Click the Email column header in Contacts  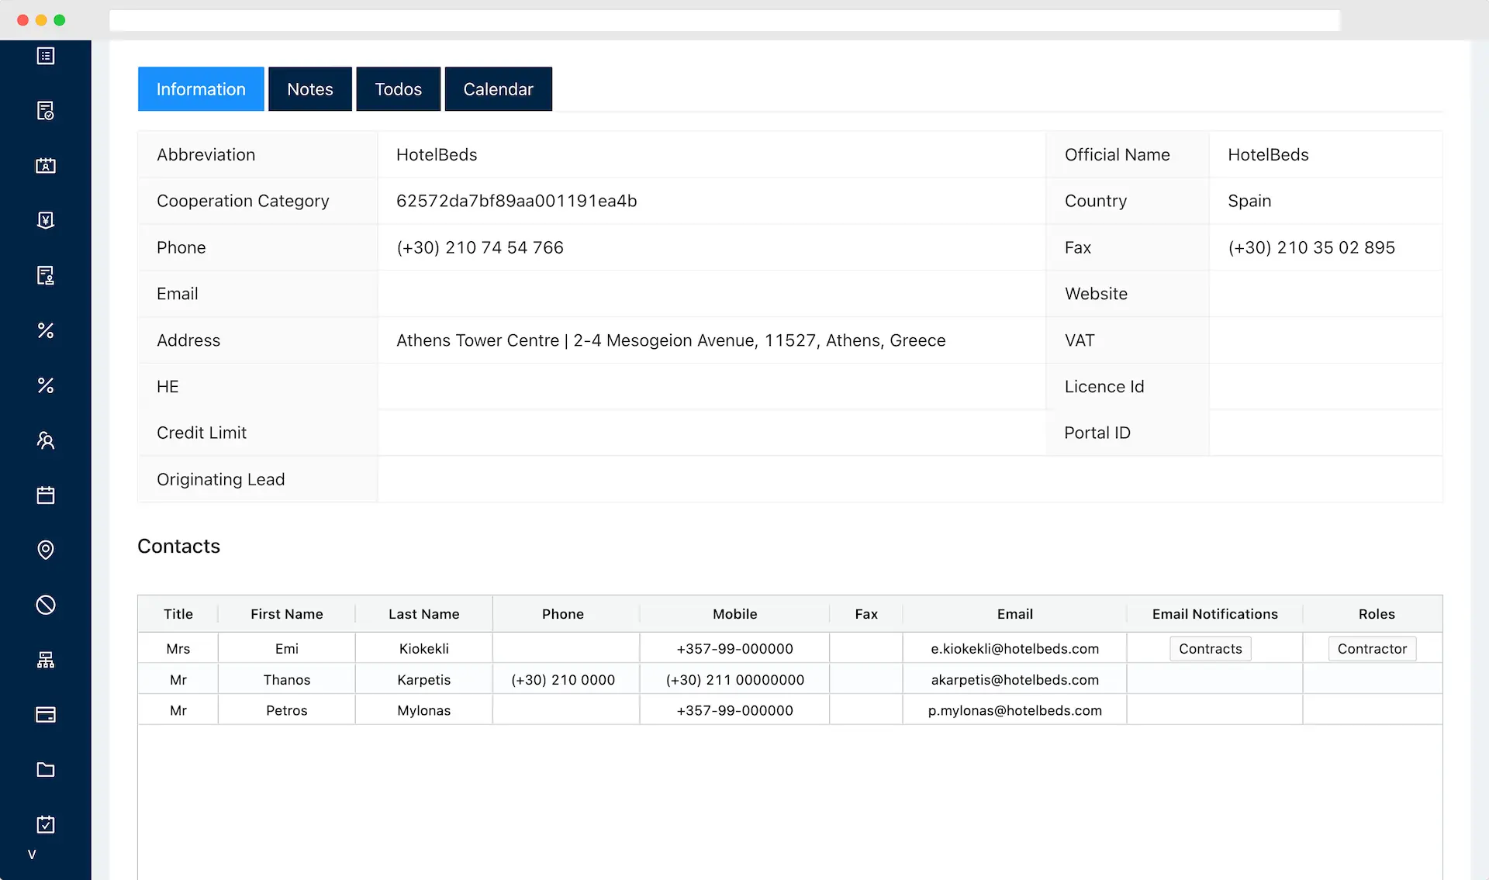(1015, 614)
